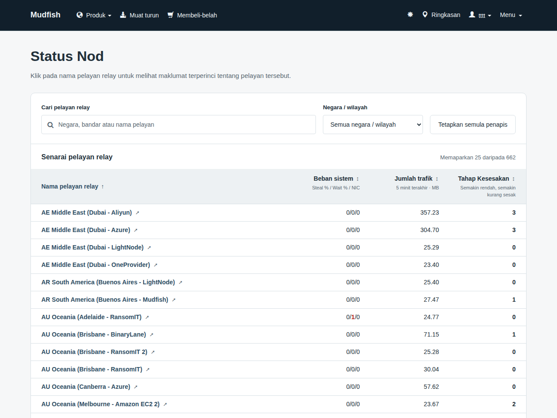This screenshot has width=557, height=418.
Task: Click external arrow beside Canberra - Azure
Action: (136, 387)
